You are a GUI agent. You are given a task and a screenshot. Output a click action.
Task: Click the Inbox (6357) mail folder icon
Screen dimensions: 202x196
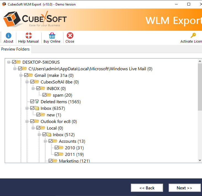(37, 108)
